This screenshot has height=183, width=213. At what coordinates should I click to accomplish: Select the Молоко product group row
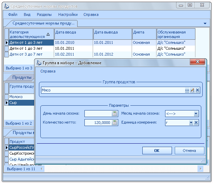coord(19,97)
